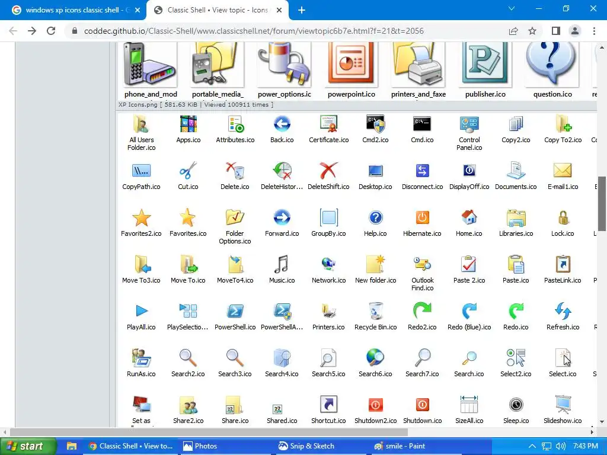This screenshot has width=607, height=455.
Task: Click the Cmd2.ico shield console icon
Action: (375, 124)
